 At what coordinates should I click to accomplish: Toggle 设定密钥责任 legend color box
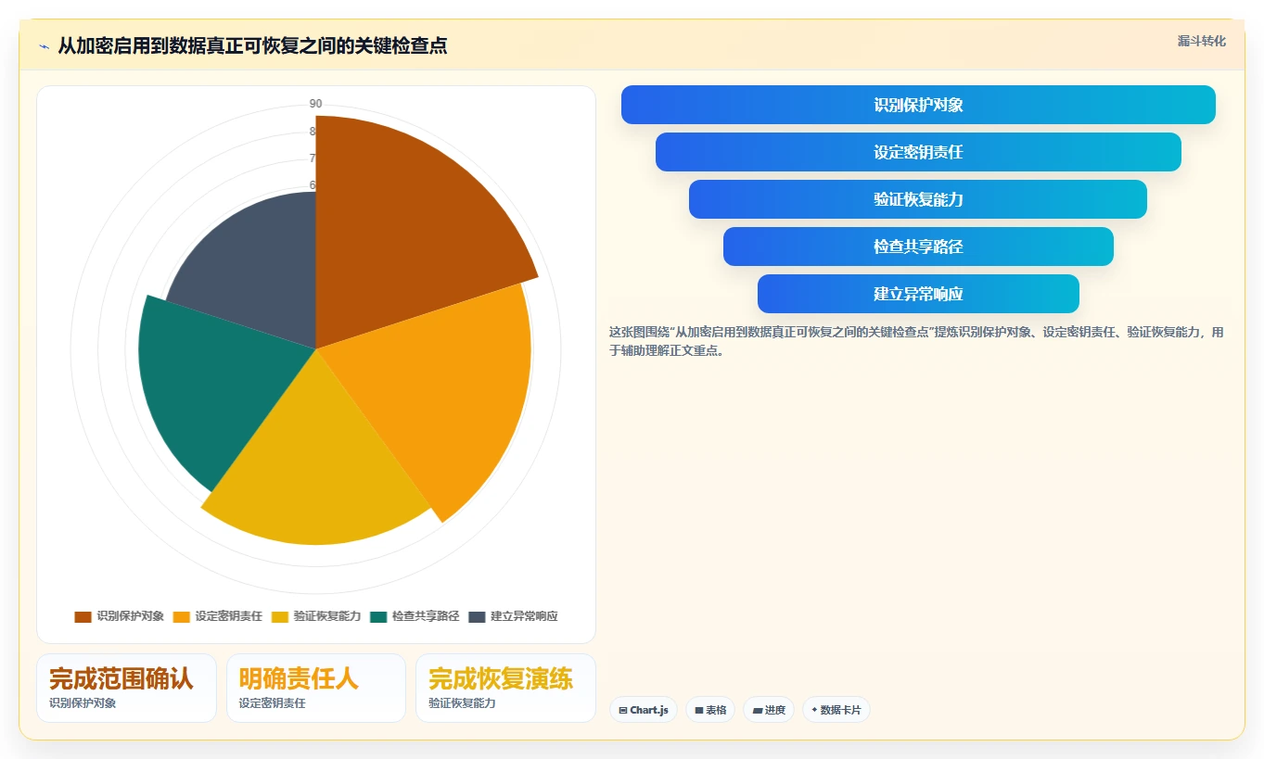(x=181, y=616)
